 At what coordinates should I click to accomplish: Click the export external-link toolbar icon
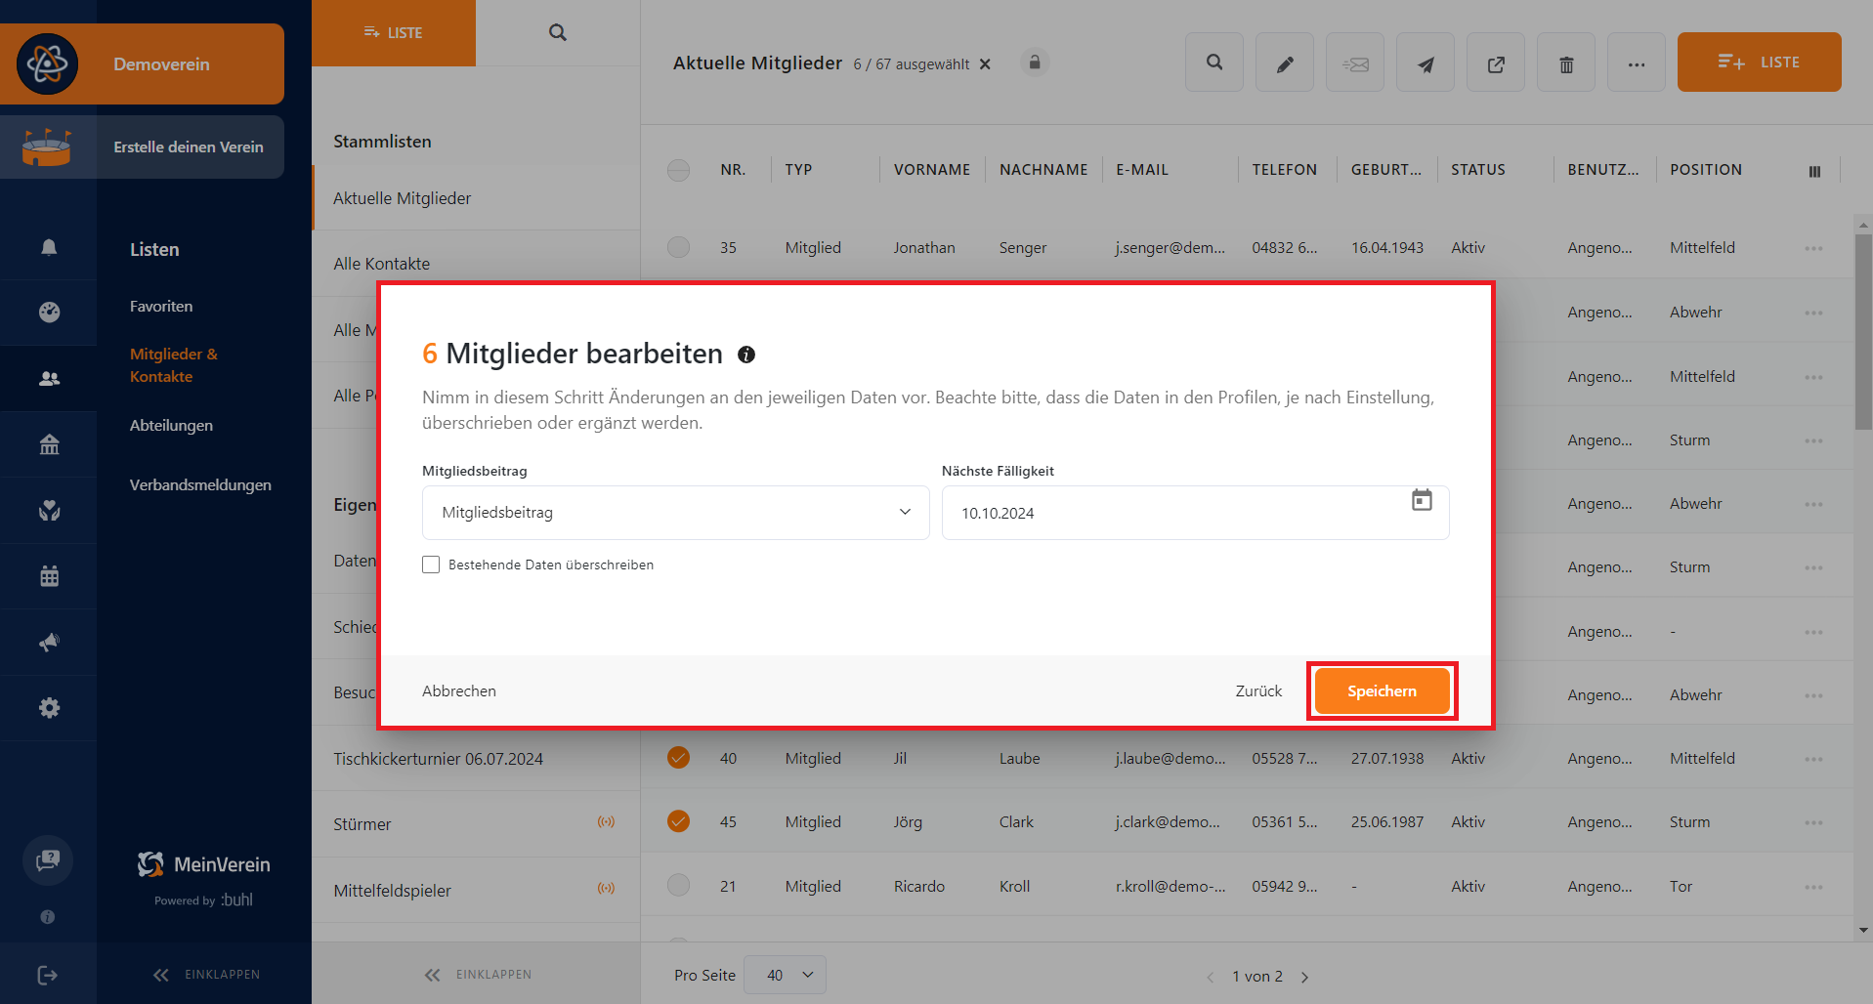click(1496, 63)
